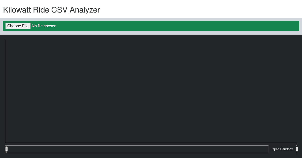Click the chart's left axis border line
Screen dimensions: 302x158
(5, 90)
